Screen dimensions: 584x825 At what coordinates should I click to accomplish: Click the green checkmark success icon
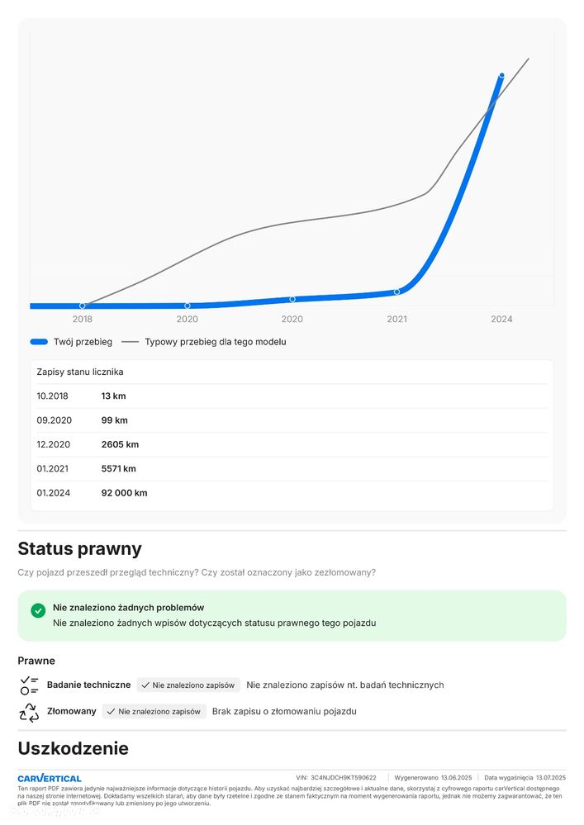[x=38, y=610]
